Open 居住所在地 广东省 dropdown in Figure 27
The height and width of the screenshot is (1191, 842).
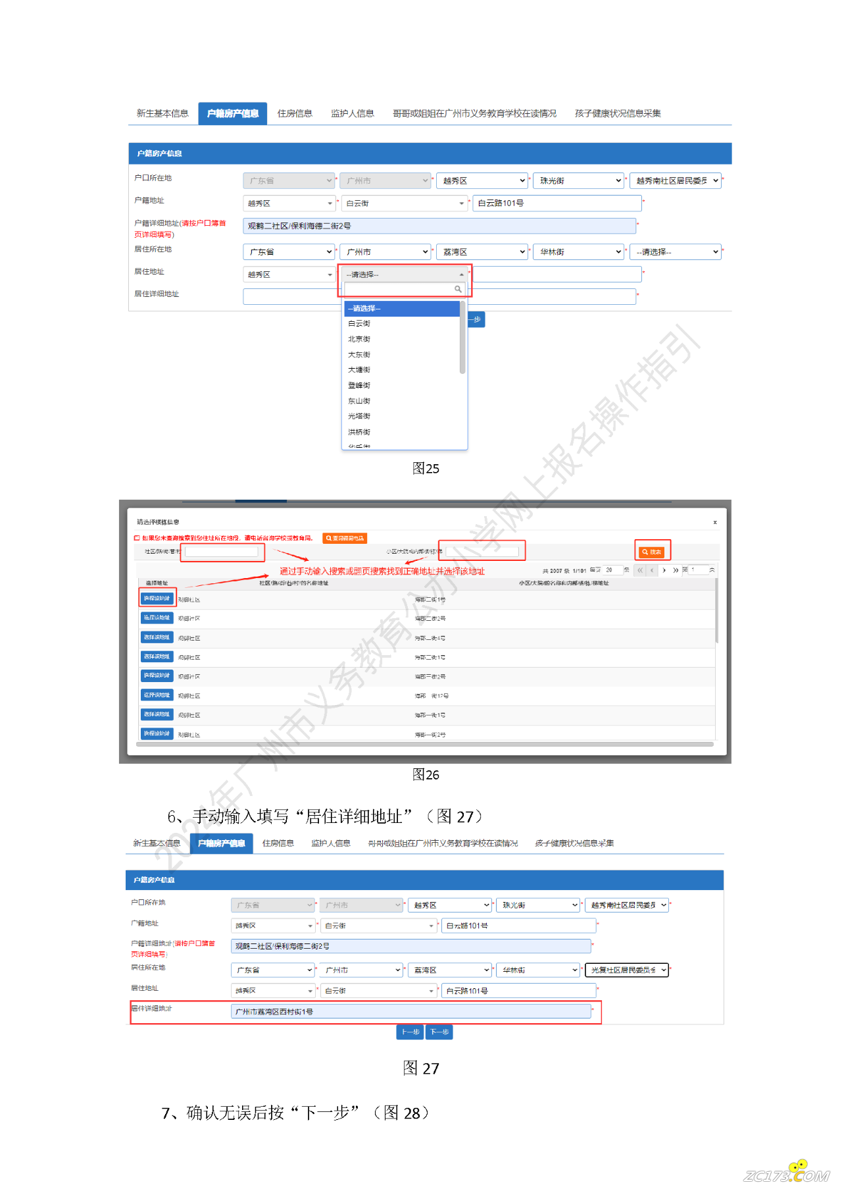click(273, 970)
